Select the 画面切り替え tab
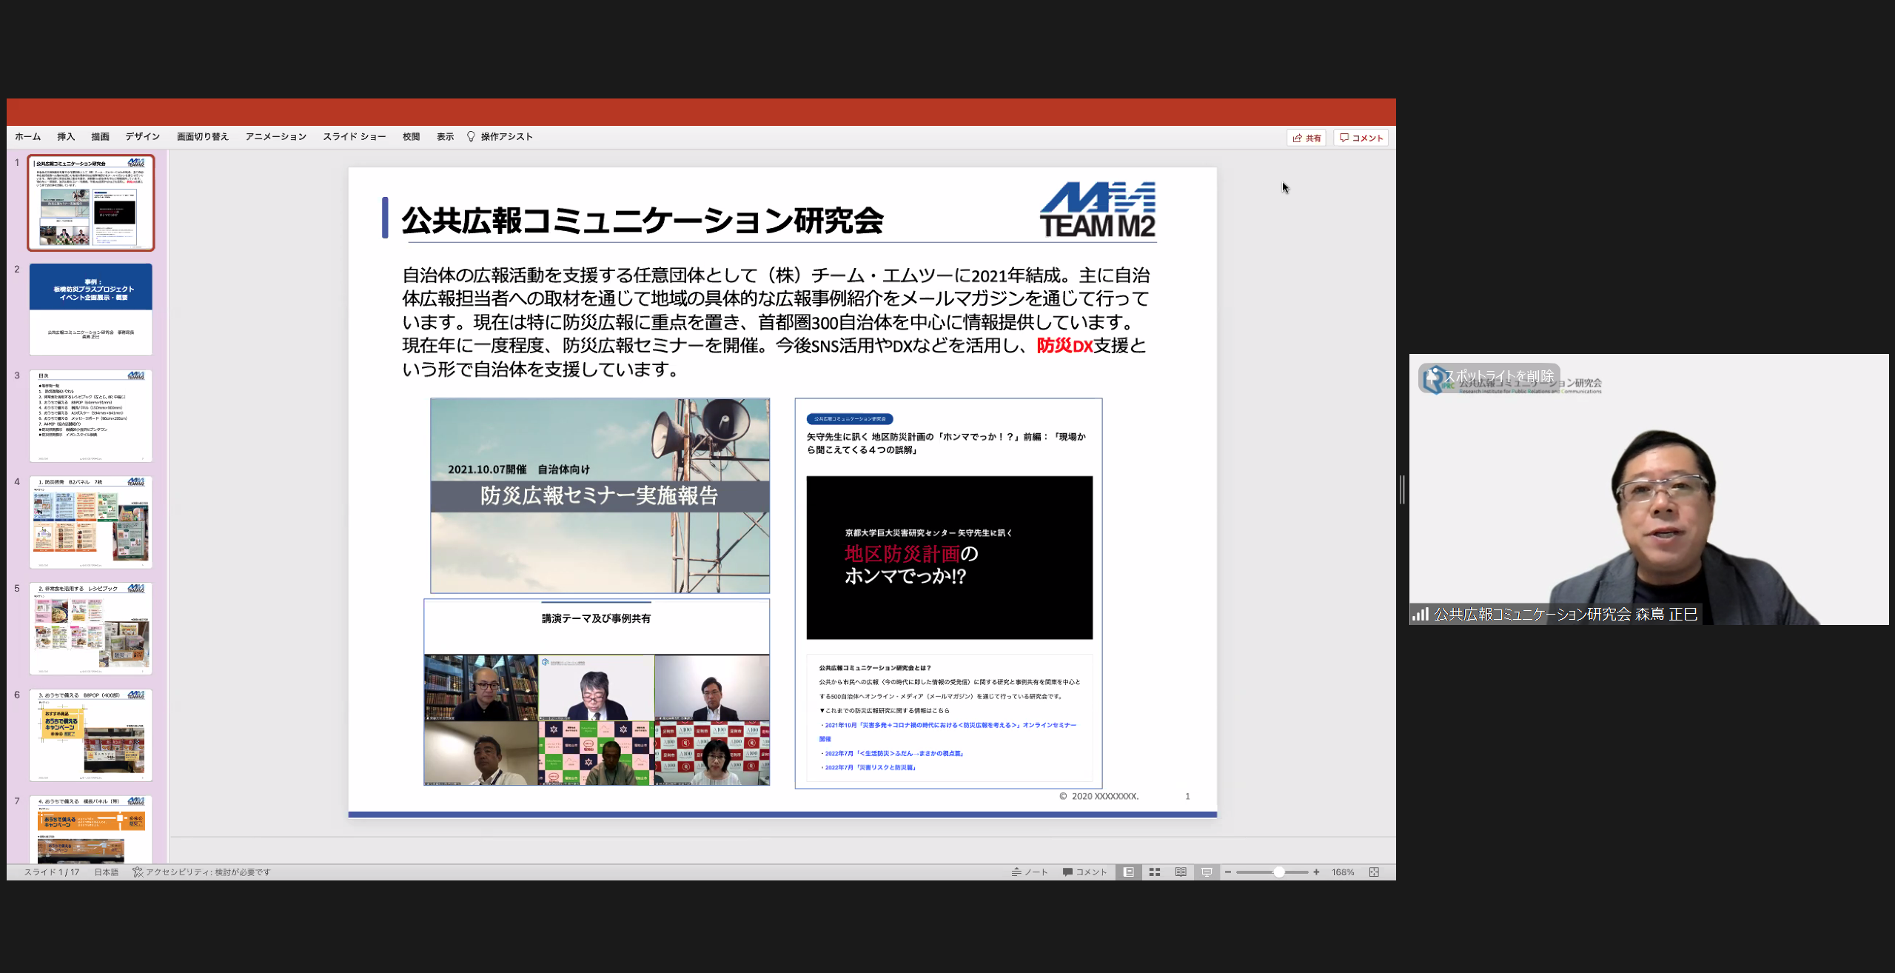The width and height of the screenshot is (1895, 973). [202, 137]
